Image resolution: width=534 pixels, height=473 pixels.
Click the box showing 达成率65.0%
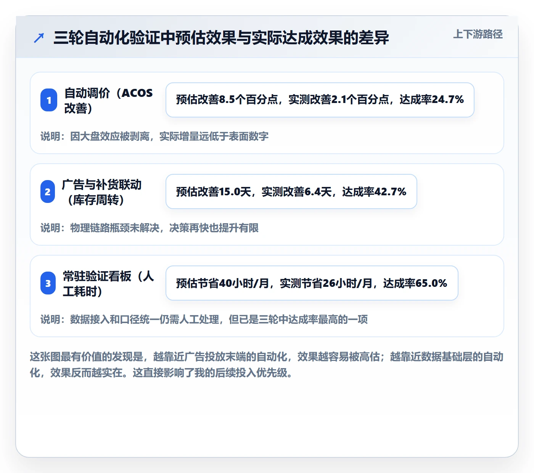312,283
